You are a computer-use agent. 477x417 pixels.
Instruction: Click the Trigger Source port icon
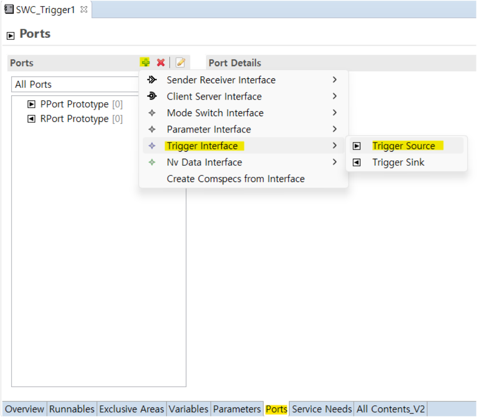(357, 146)
